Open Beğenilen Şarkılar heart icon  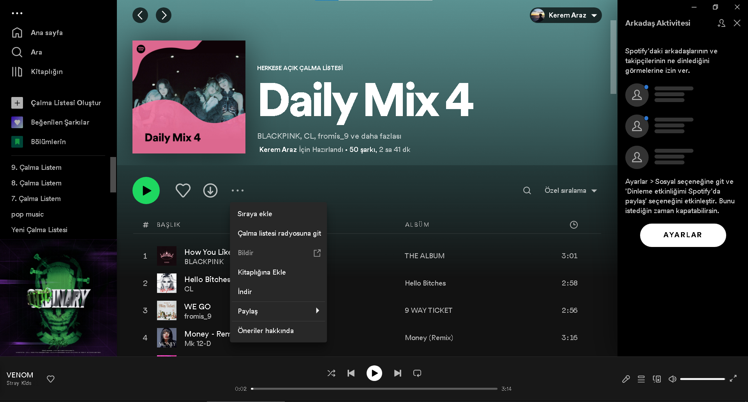tap(17, 122)
